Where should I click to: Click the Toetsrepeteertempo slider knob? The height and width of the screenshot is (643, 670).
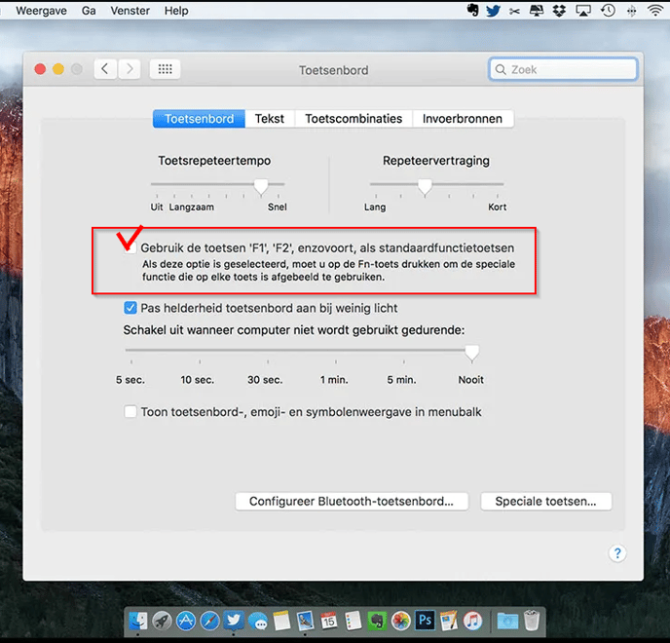tap(261, 187)
